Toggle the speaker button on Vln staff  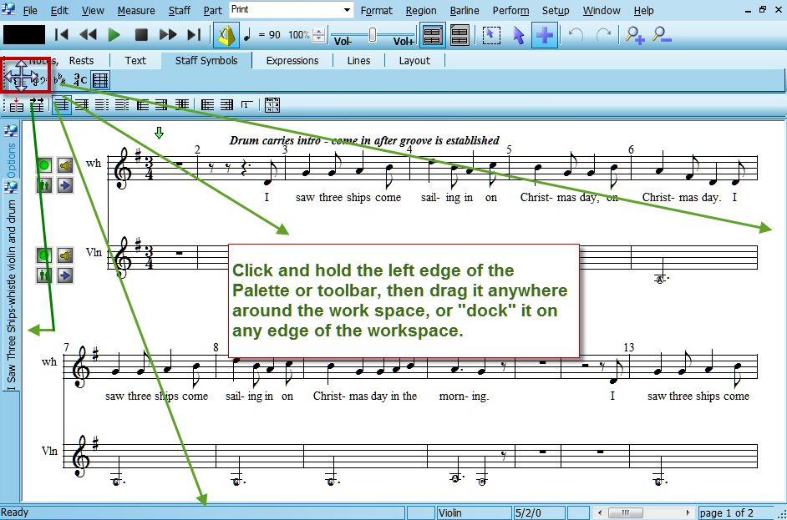click(x=64, y=255)
